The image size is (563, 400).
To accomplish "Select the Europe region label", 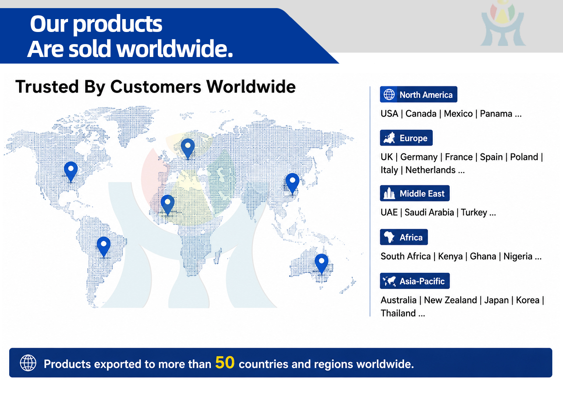I will tap(406, 138).
